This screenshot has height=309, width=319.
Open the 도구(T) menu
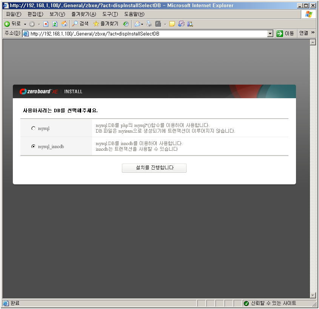click(x=110, y=14)
